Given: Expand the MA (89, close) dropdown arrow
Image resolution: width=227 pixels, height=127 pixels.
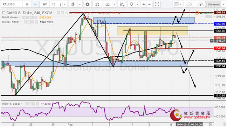Looking at the screenshot, I should [21, 22].
